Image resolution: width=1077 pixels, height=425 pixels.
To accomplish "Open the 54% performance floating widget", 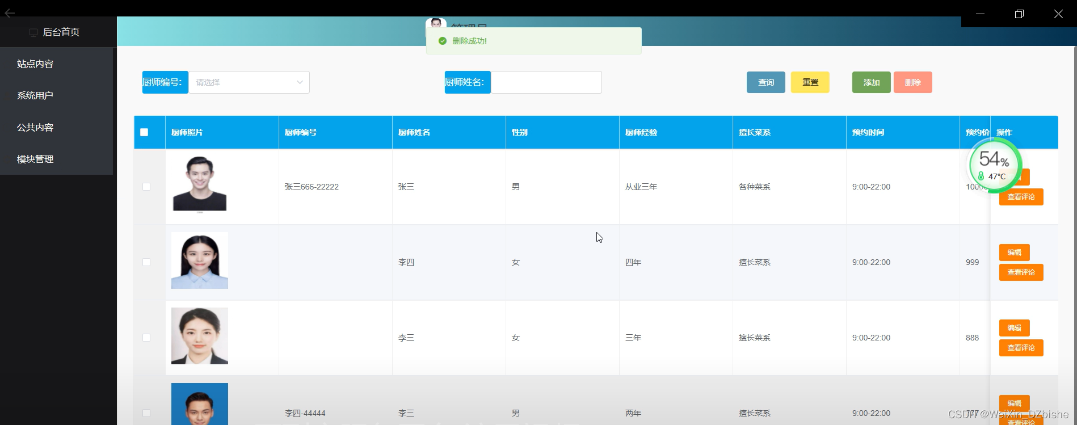I will pyautogui.click(x=994, y=166).
